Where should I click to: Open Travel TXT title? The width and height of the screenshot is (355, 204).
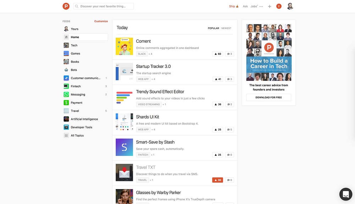pos(146,167)
